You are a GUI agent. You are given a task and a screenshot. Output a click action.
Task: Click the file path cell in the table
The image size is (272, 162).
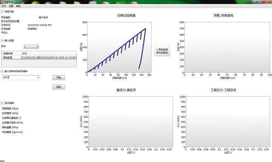pos(48,57)
